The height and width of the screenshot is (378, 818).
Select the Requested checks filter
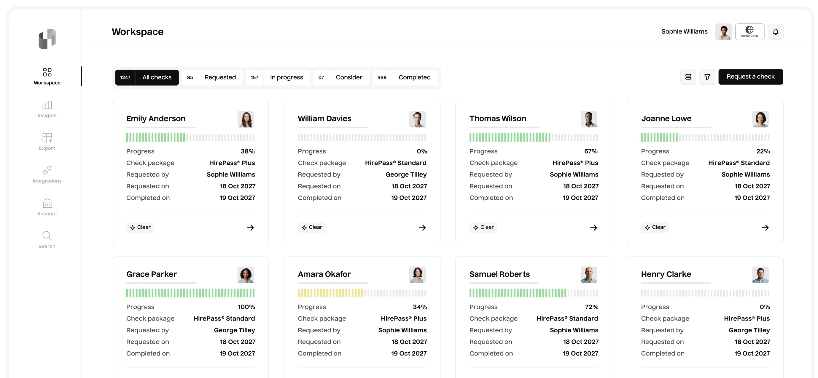tap(220, 77)
